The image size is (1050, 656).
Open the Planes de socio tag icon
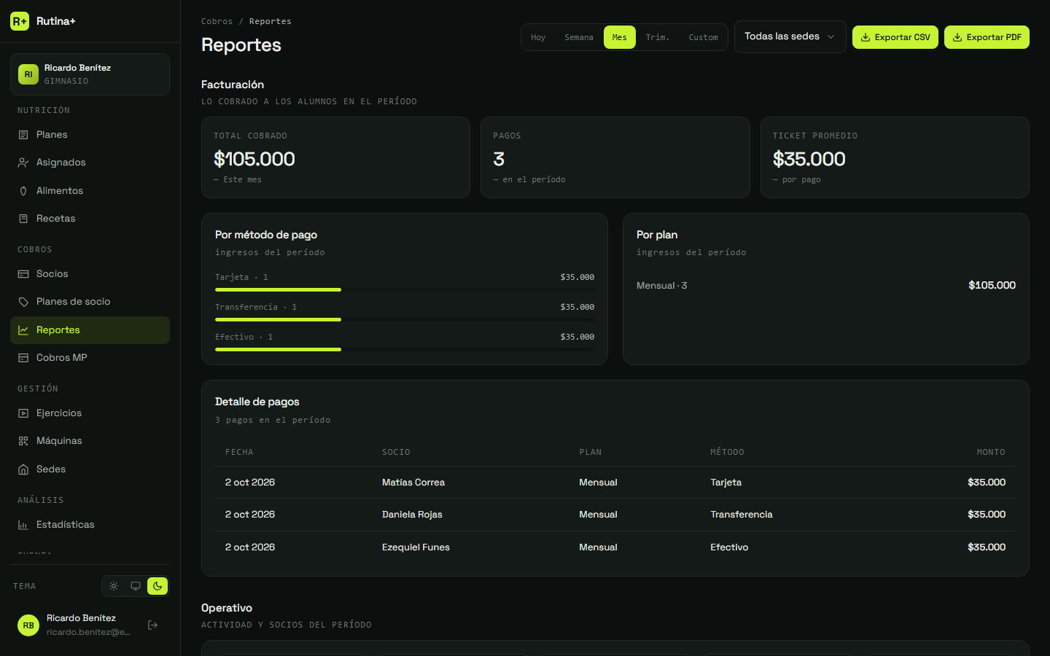(x=23, y=302)
